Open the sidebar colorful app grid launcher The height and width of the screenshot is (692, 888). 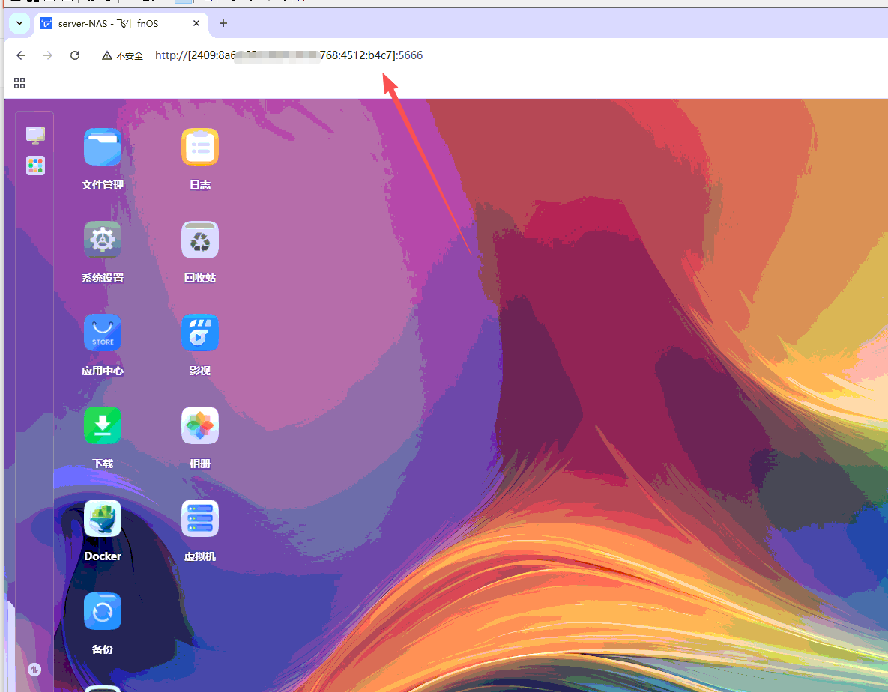point(35,166)
